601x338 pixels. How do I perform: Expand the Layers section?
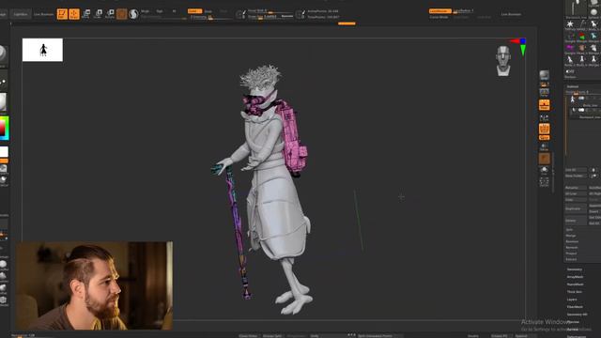point(572,300)
